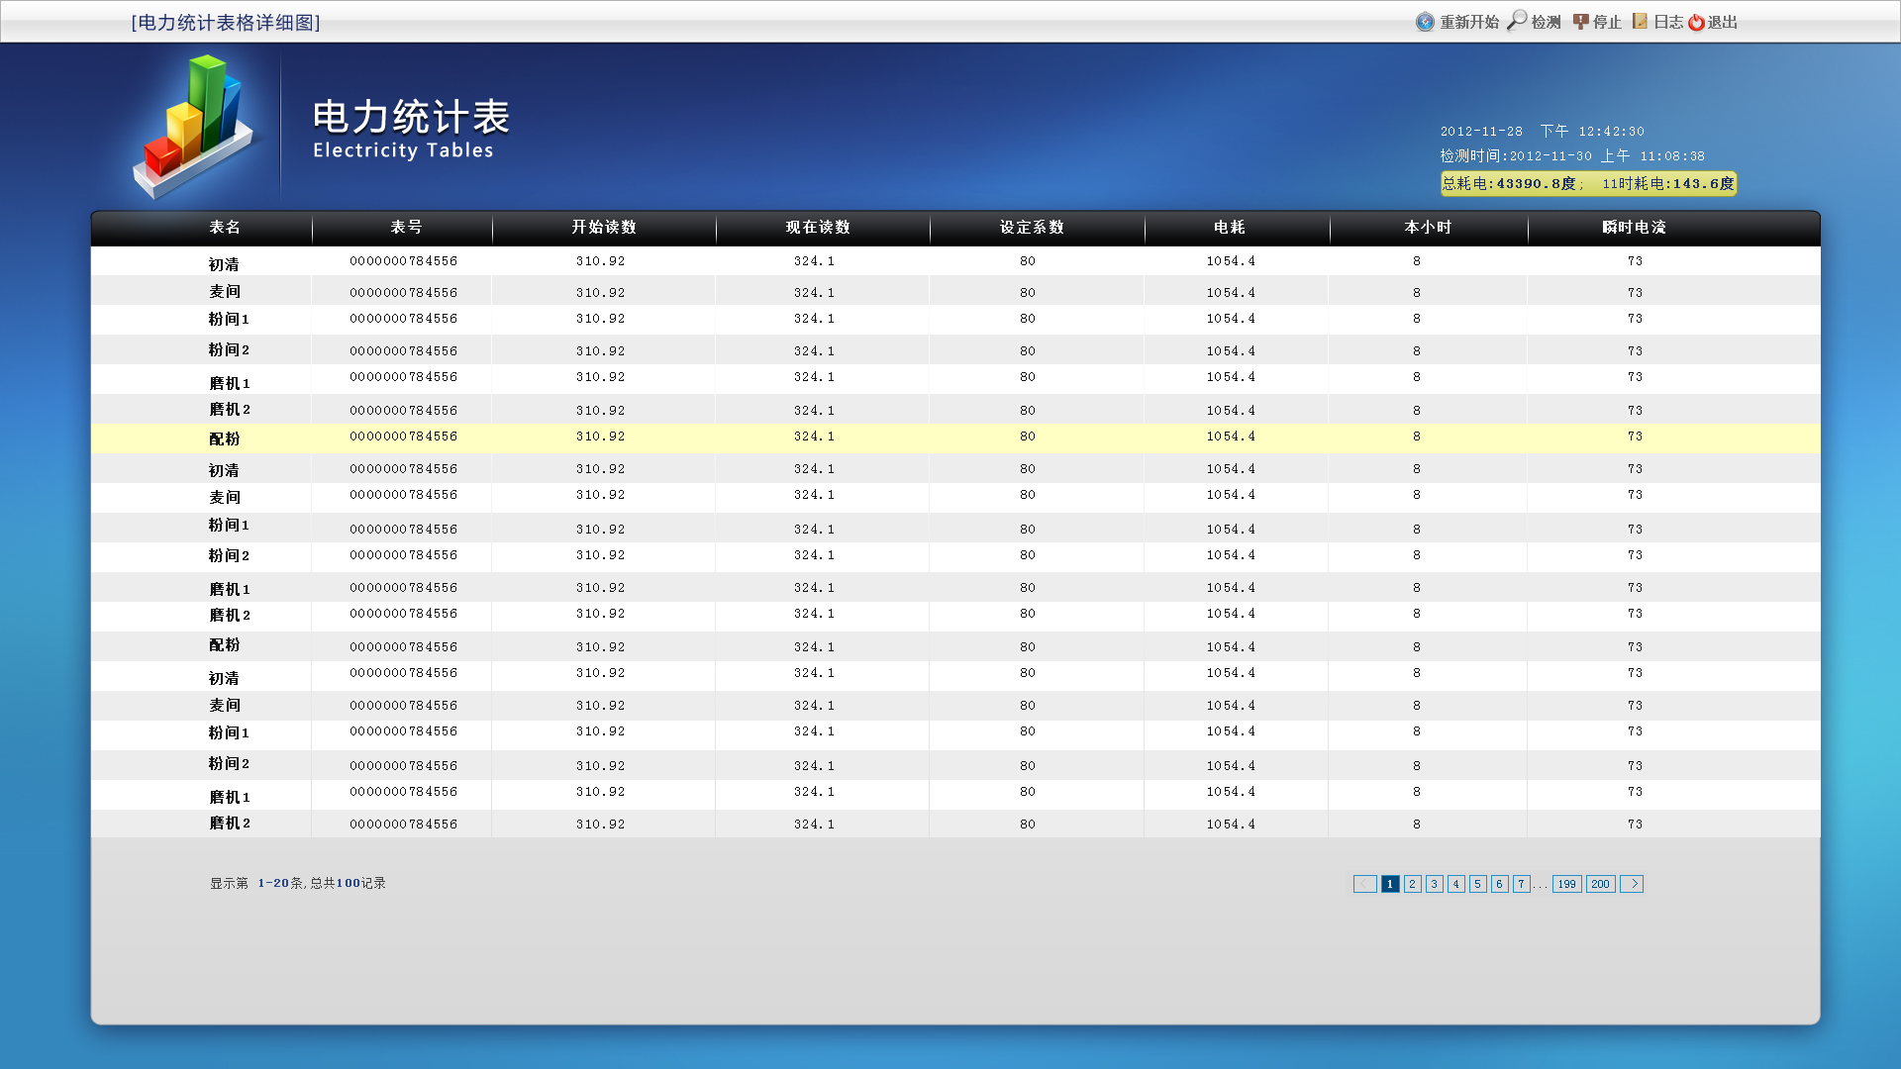Image resolution: width=1901 pixels, height=1069 pixels.
Task: Click the 检测 label
Action: click(1546, 23)
